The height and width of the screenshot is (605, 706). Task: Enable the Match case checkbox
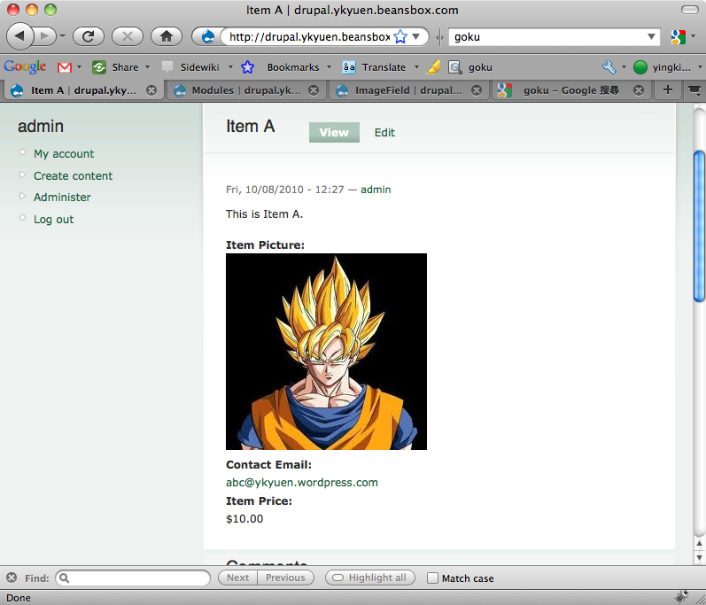click(432, 578)
